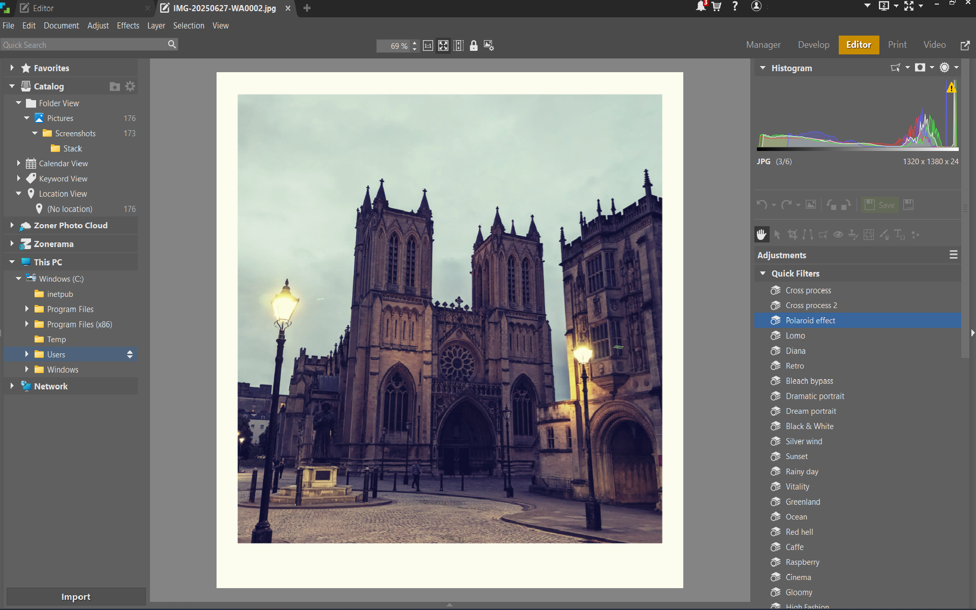Collapse the Folder View node
Screen dimensions: 976x610
19,103
